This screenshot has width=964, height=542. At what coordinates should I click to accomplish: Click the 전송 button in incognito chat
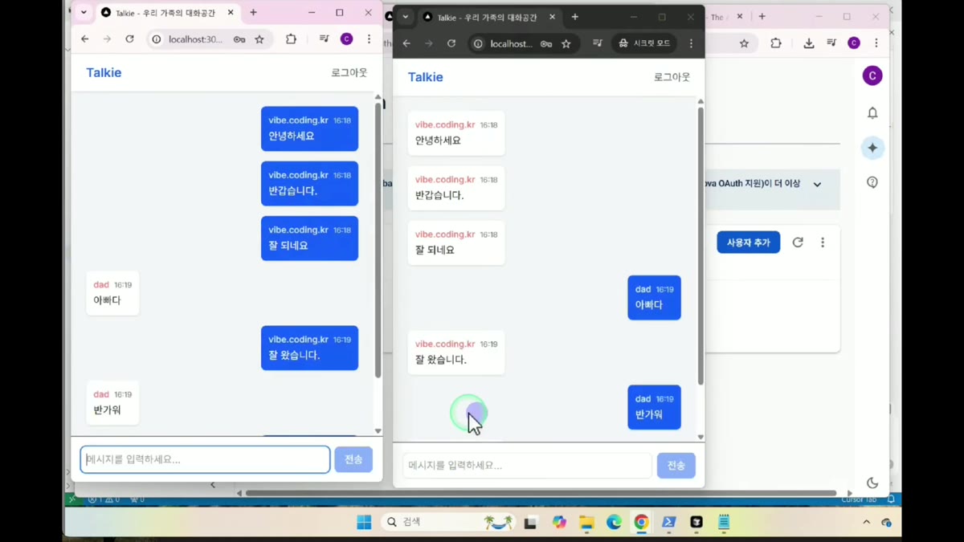pos(676,466)
